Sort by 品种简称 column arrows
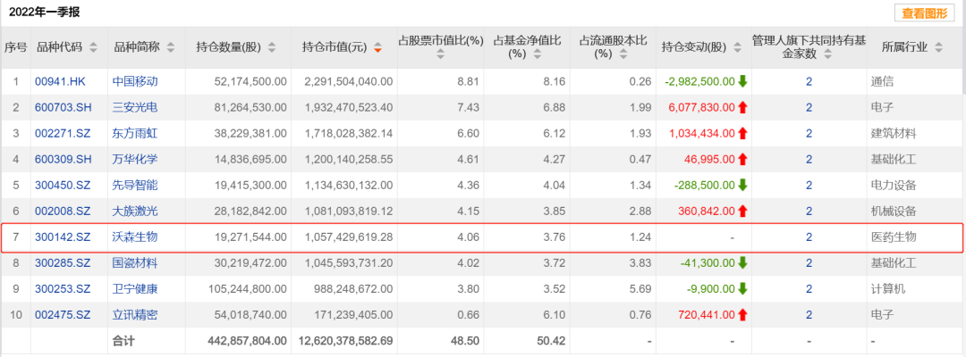 tap(171, 47)
